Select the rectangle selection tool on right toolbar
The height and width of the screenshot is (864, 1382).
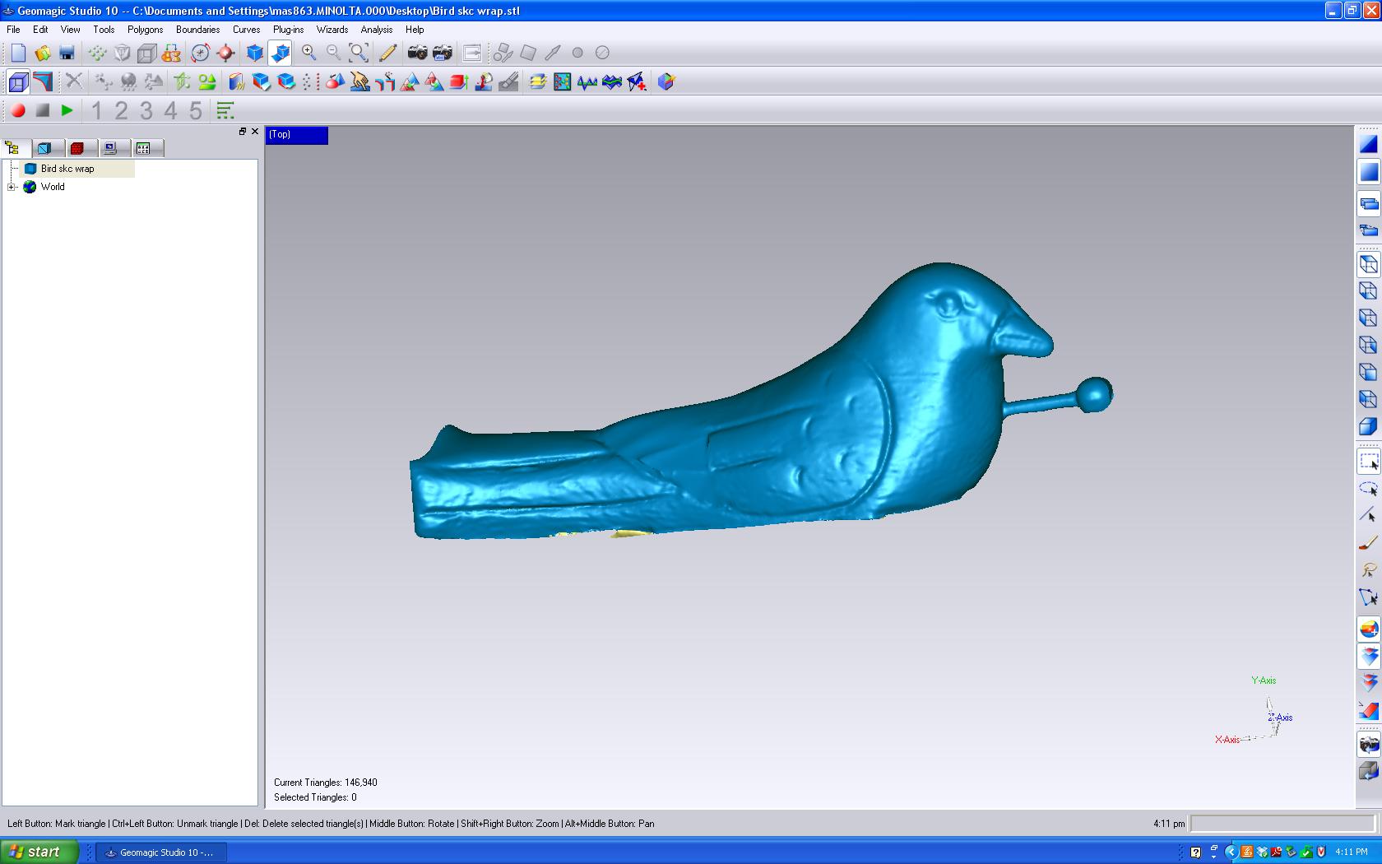pyautogui.click(x=1369, y=462)
